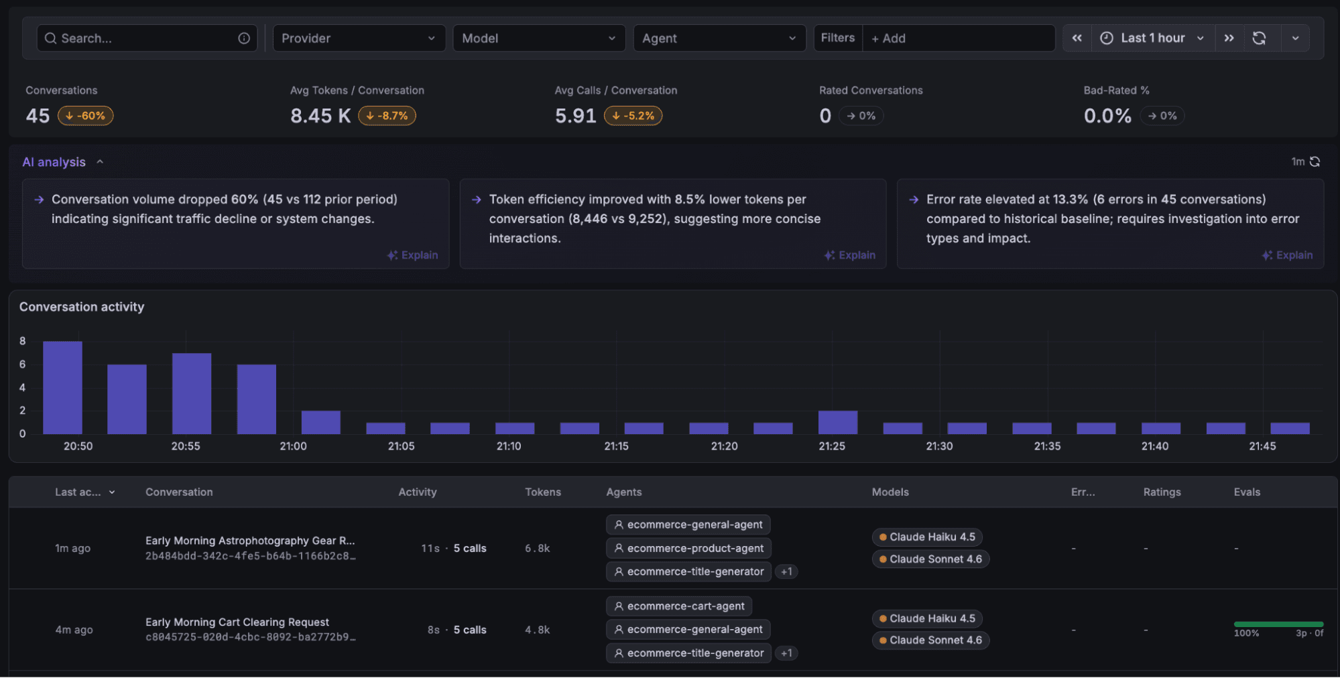This screenshot has width=1340, height=678.
Task: Click the Tokens column header
Action: [x=543, y=492]
